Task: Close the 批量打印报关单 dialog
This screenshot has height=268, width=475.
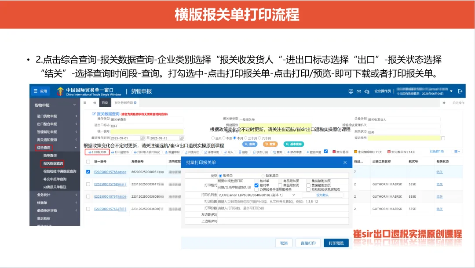Action: click(x=345, y=163)
